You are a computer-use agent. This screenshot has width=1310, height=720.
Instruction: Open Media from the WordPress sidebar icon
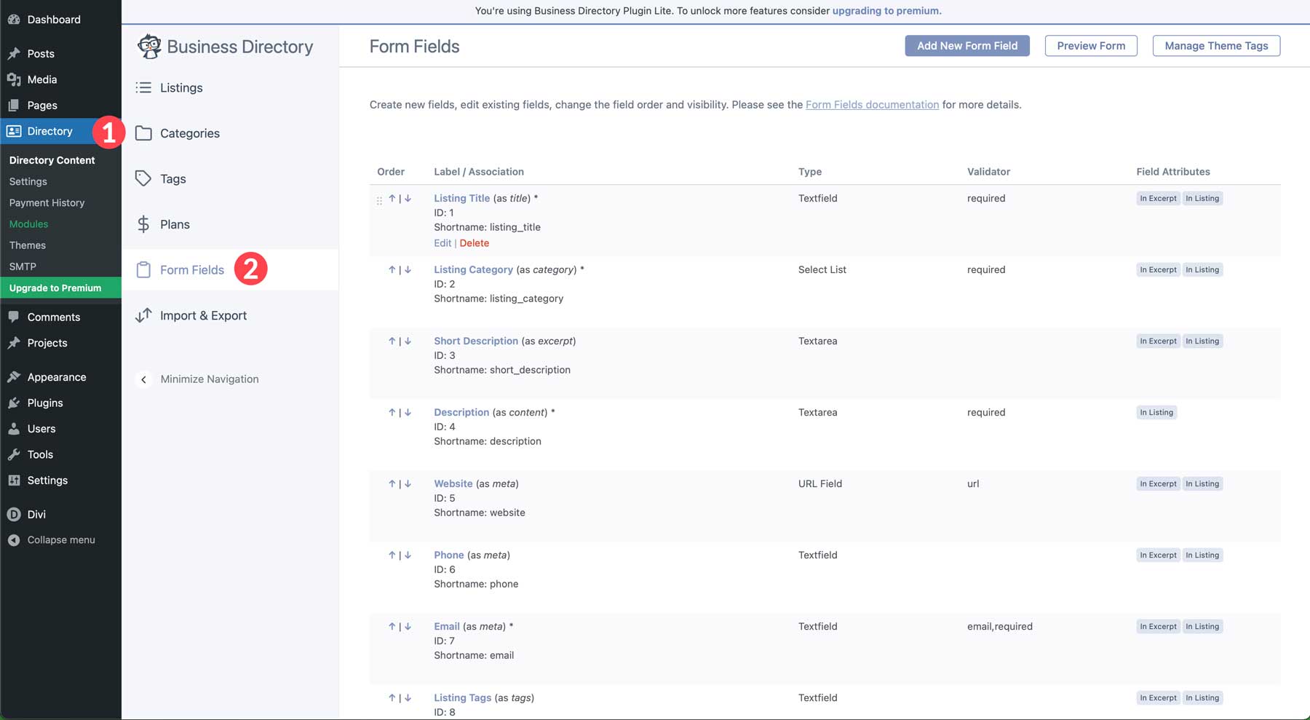point(15,79)
